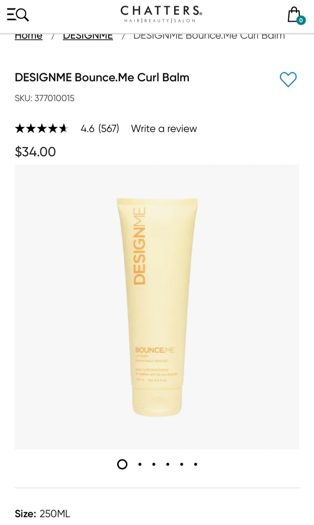
Task: Click the cart item count badge
Action: point(301,20)
